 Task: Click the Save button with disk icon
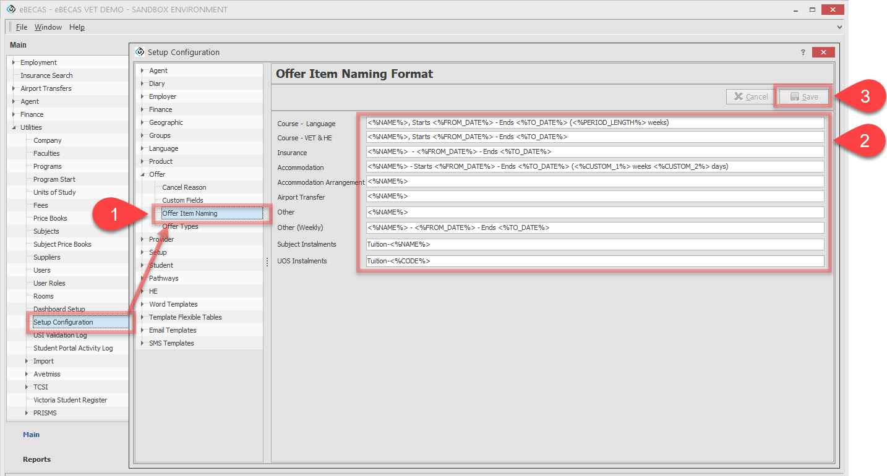(x=804, y=96)
